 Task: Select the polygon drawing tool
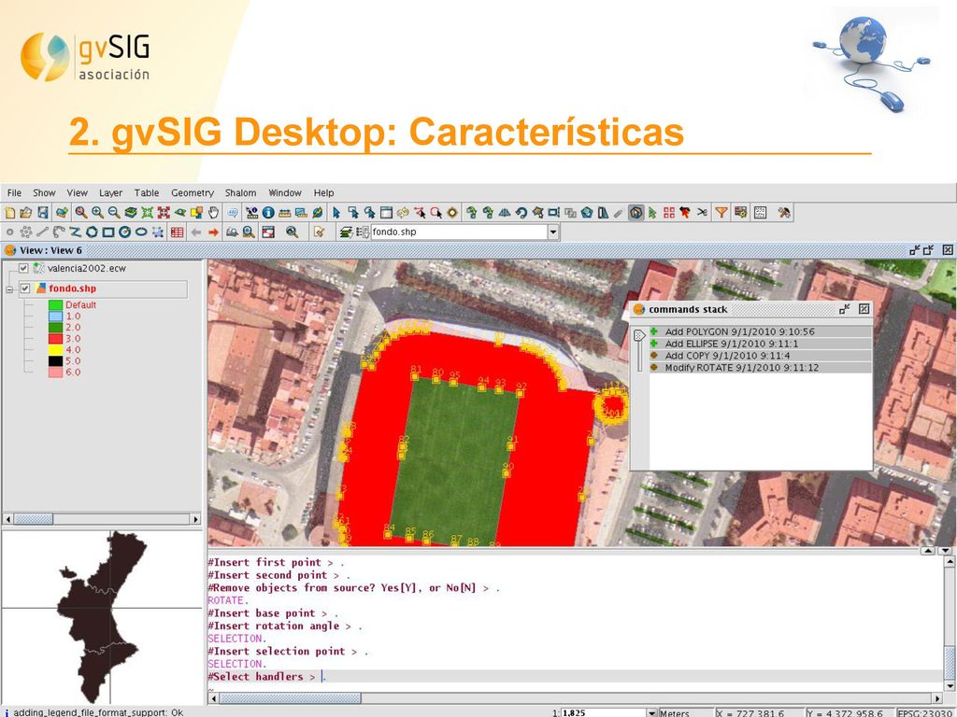[92, 232]
